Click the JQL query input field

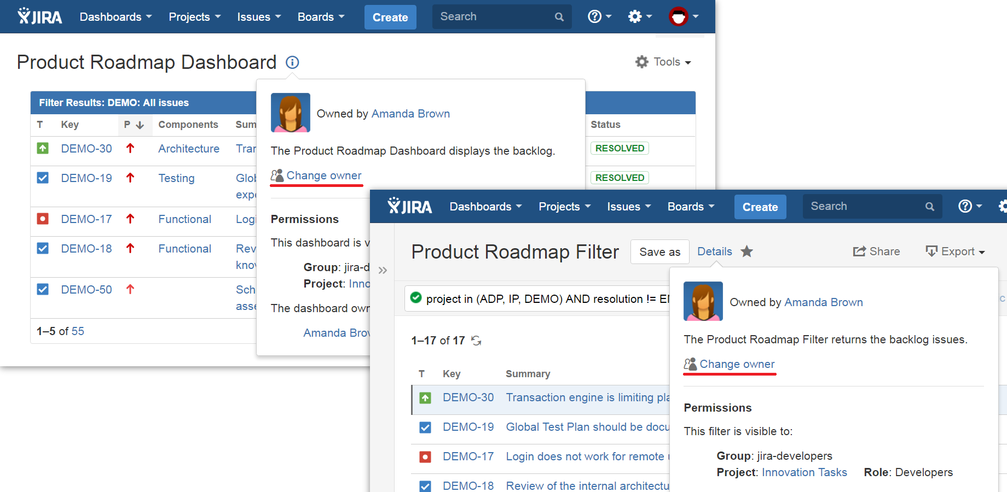click(x=536, y=298)
